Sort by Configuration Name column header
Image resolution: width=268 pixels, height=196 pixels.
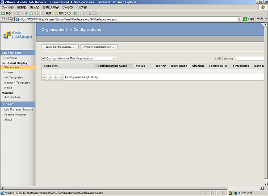point(113,66)
